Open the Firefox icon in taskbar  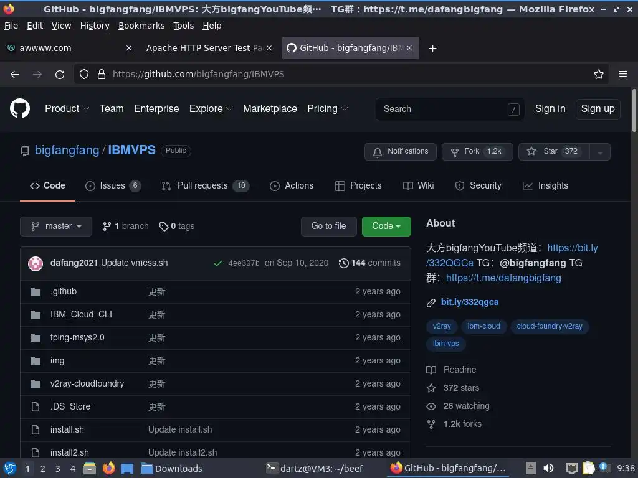tap(108, 468)
